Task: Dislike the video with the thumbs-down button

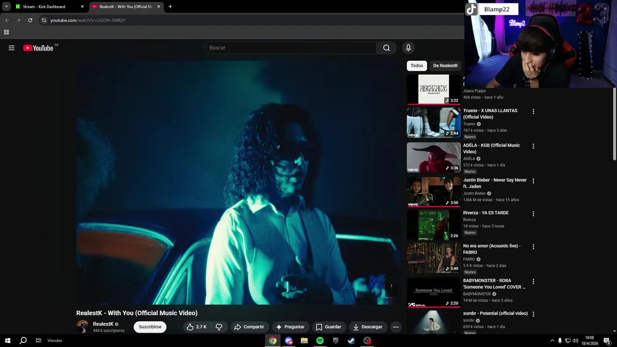Action: tap(219, 327)
